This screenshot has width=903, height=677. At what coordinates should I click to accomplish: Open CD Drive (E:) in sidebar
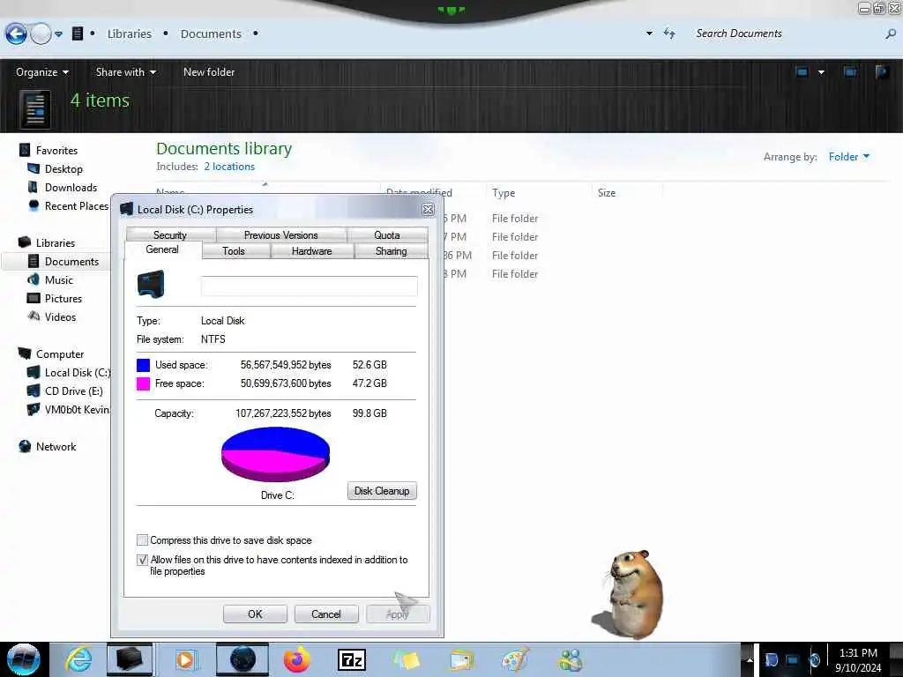[74, 391]
